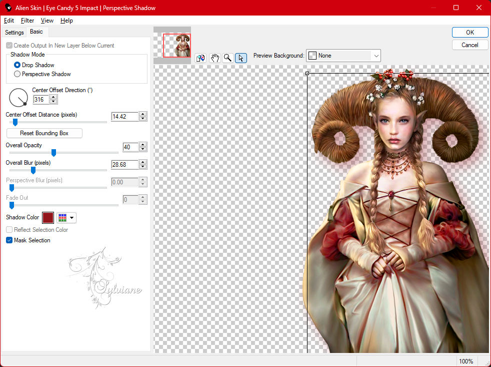
Task: Open the Preview Background dropdown
Action: tap(343, 56)
